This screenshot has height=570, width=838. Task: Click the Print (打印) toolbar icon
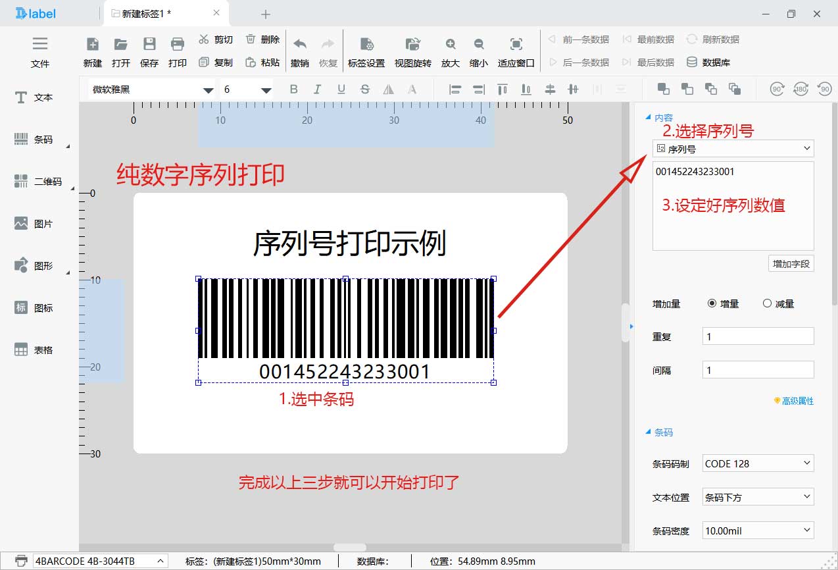coord(177,45)
